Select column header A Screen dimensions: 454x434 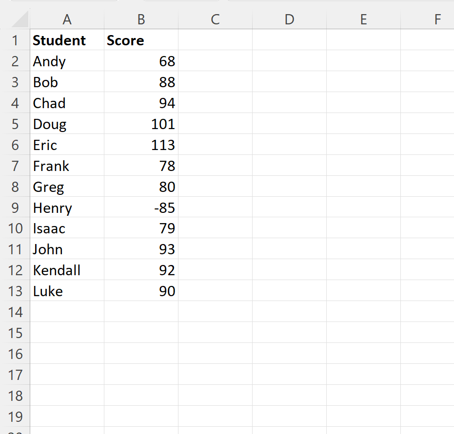click(67, 19)
